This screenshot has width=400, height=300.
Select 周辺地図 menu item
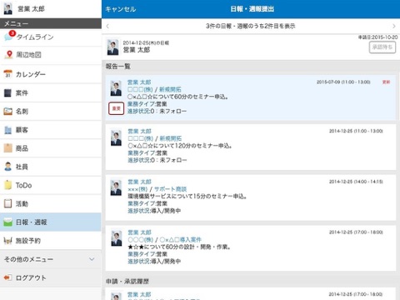(x=51, y=55)
